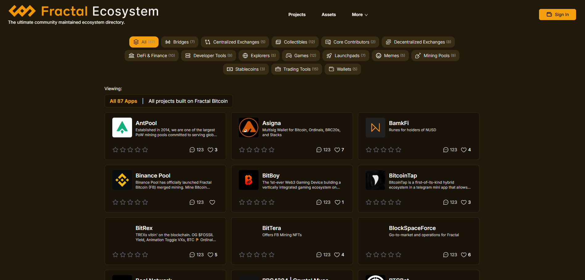Like BitRex with the heart icon
Screen dimensions: 585x280
click(210, 255)
